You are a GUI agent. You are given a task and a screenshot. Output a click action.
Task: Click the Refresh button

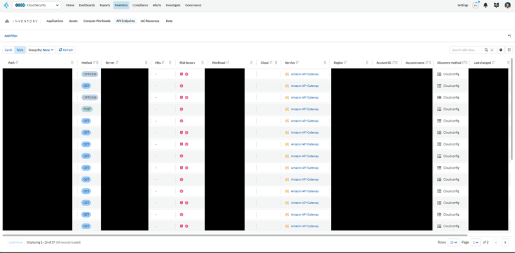(66, 50)
